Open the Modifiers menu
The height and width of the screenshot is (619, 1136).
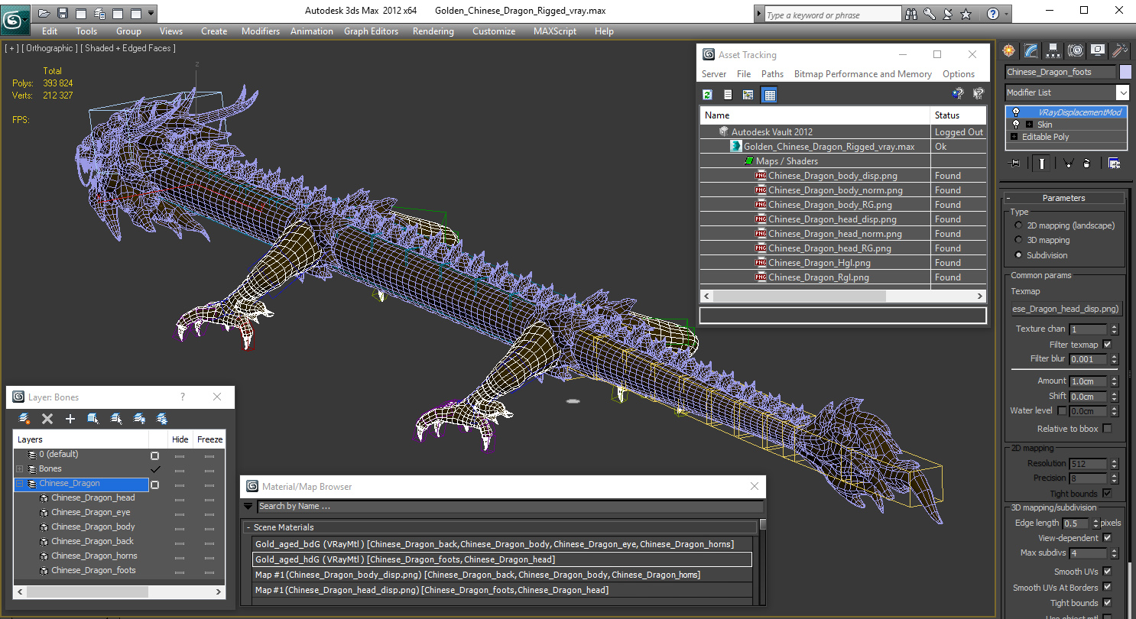click(x=261, y=31)
